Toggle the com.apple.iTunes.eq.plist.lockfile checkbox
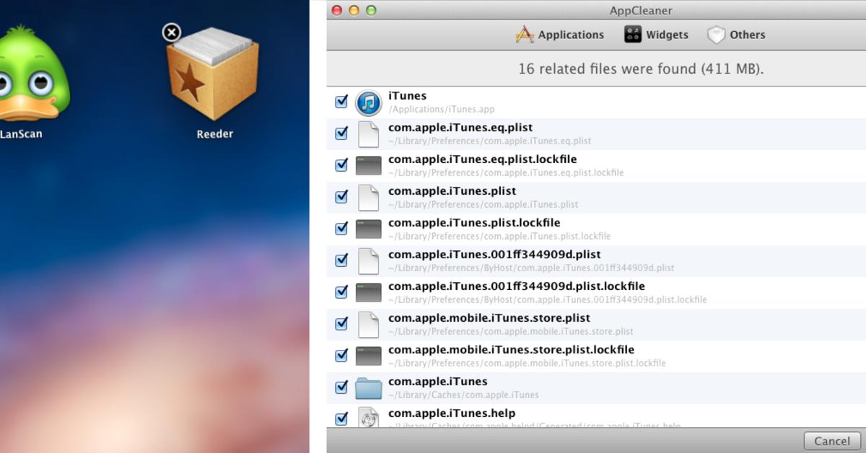This screenshot has height=453, width=866. [x=341, y=165]
